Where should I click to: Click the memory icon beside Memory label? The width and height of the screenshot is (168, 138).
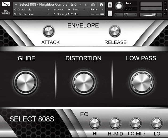click(54, 14)
